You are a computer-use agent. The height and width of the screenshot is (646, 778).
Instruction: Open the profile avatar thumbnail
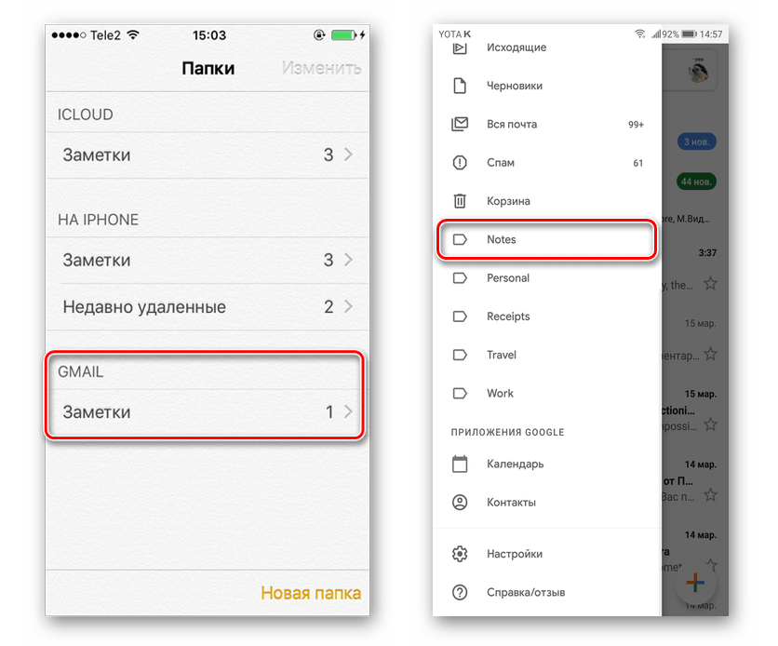(x=698, y=70)
